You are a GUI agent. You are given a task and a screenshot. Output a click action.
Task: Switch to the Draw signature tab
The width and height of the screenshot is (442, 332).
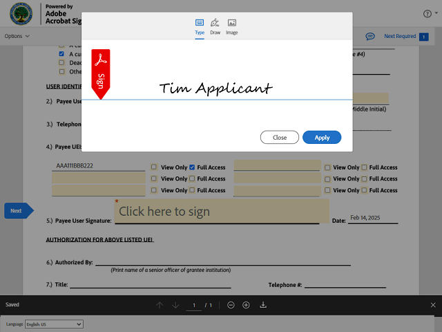[215, 28]
